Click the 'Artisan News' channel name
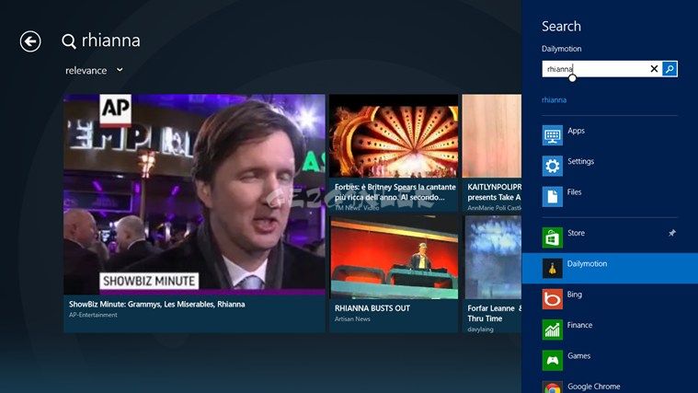The width and height of the screenshot is (698, 393). click(x=352, y=319)
